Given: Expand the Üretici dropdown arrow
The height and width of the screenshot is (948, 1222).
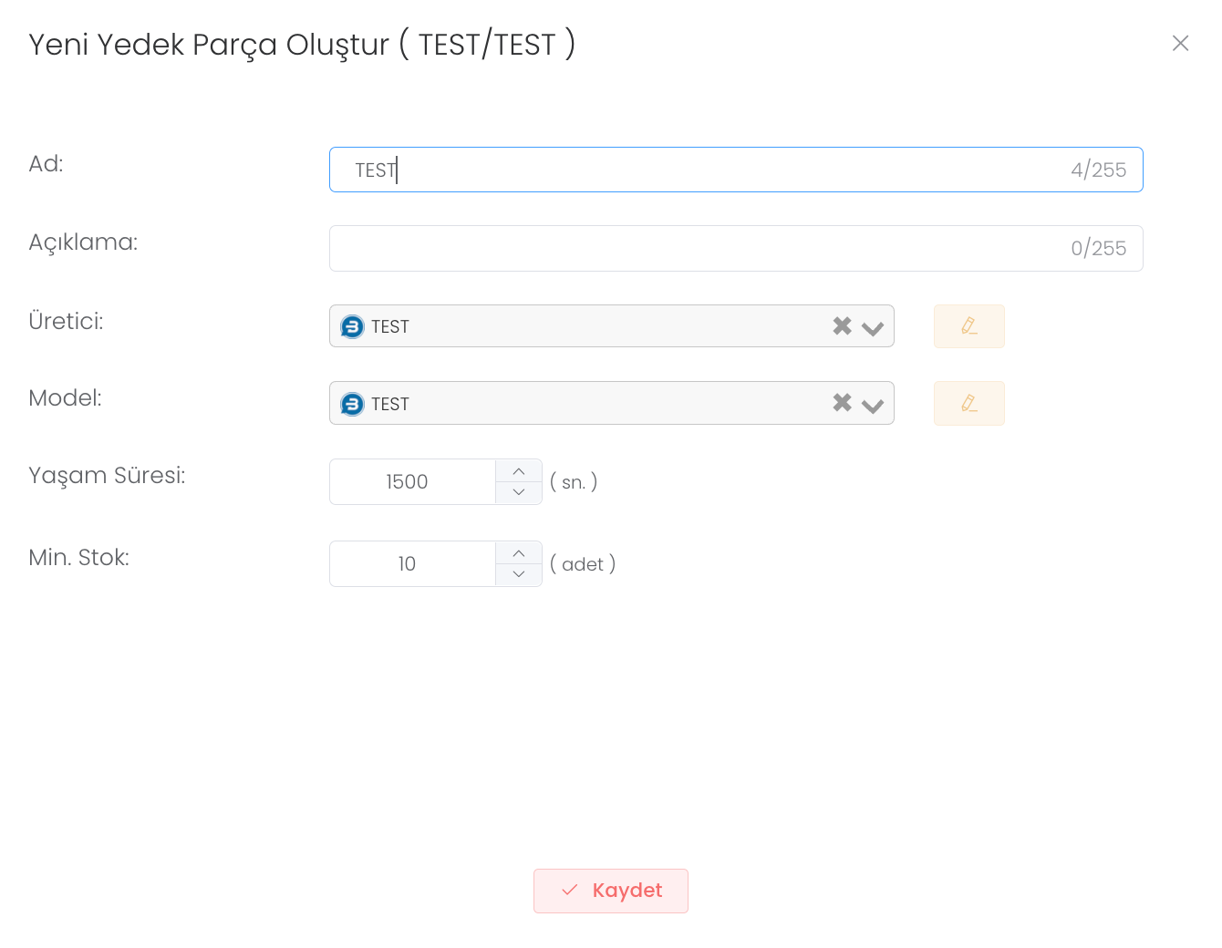Looking at the screenshot, I should [873, 328].
